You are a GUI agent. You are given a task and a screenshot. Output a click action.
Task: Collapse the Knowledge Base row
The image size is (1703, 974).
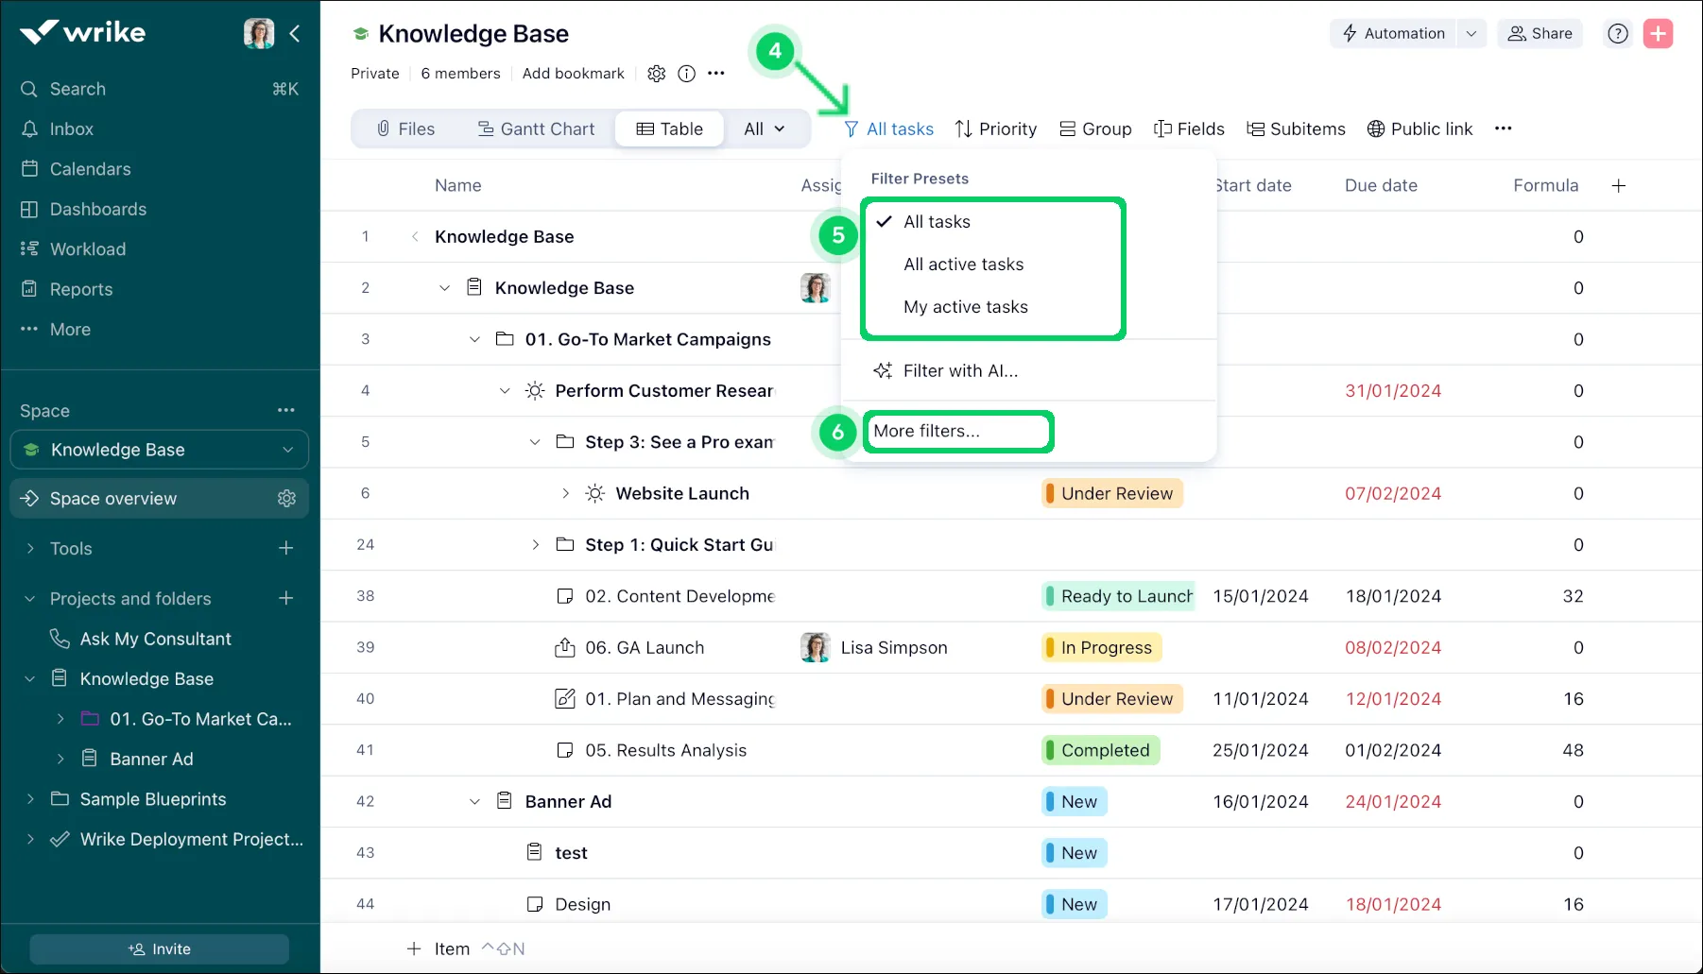pyautogui.click(x=444, y=287)
